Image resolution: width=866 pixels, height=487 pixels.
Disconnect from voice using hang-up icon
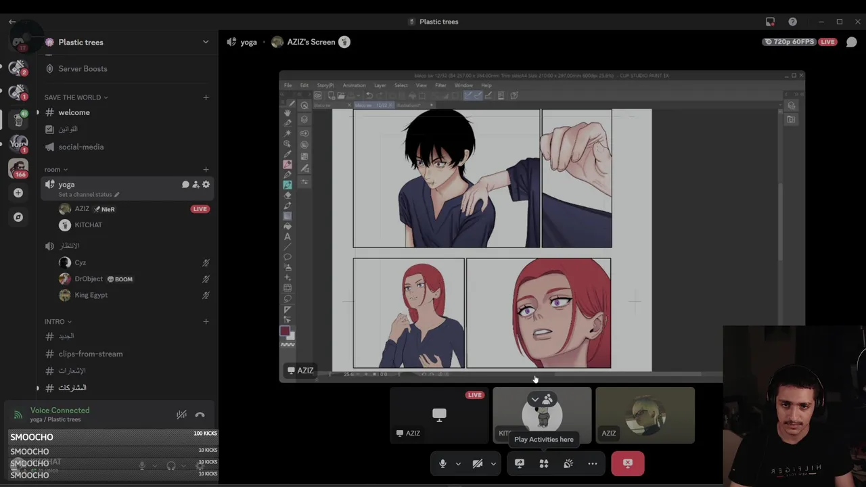pos(200,415)
